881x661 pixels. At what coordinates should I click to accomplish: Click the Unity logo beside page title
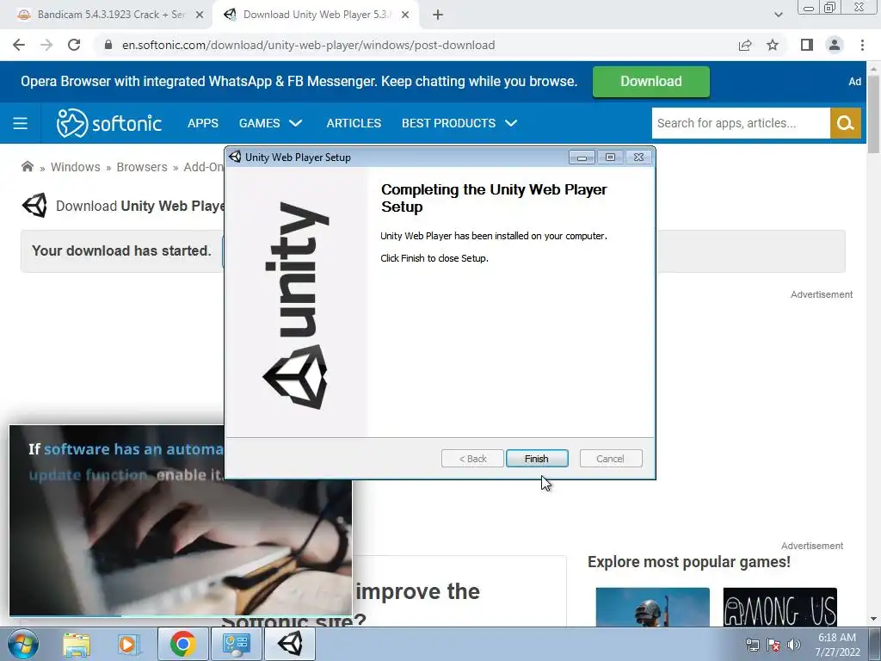pyautogui.click(x=34, y=206)
